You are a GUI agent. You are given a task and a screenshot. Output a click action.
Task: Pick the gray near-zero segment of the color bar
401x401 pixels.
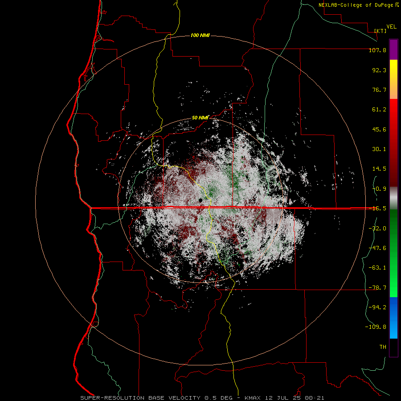pos(393,198)
